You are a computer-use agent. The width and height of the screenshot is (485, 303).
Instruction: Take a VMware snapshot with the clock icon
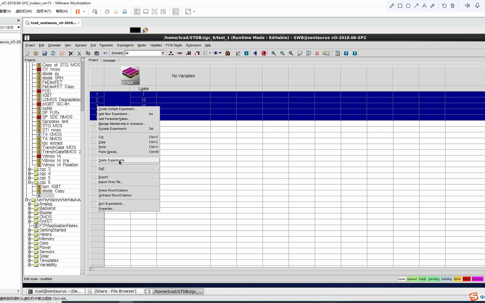click(x=107, y=12)
